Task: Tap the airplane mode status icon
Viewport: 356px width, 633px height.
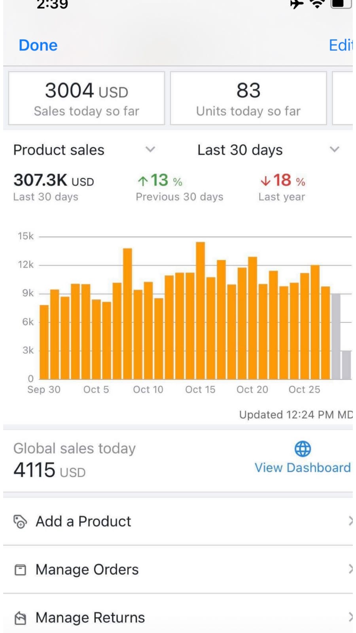Action: tap(297, 4)
